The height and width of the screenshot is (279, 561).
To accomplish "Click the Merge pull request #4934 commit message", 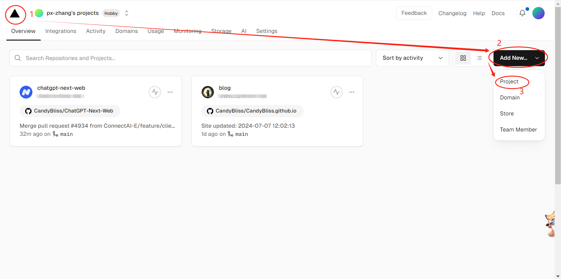I will (x=97, y=126).
